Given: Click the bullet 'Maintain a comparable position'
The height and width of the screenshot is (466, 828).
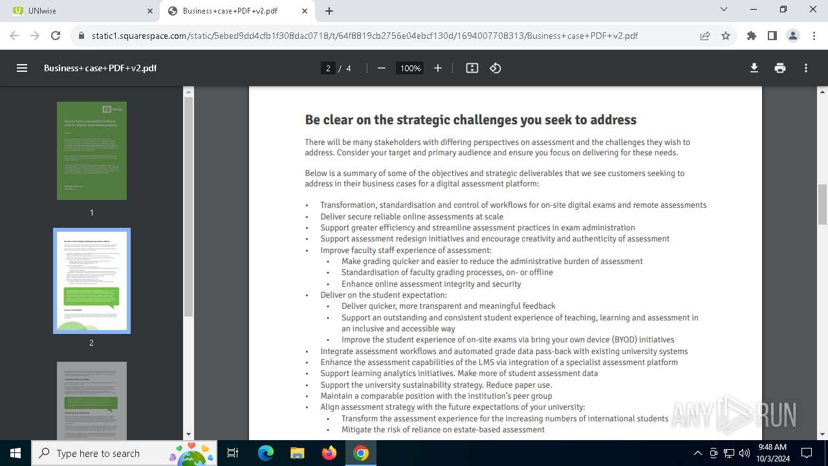Looking at the screenshot, I should [436, 395].
